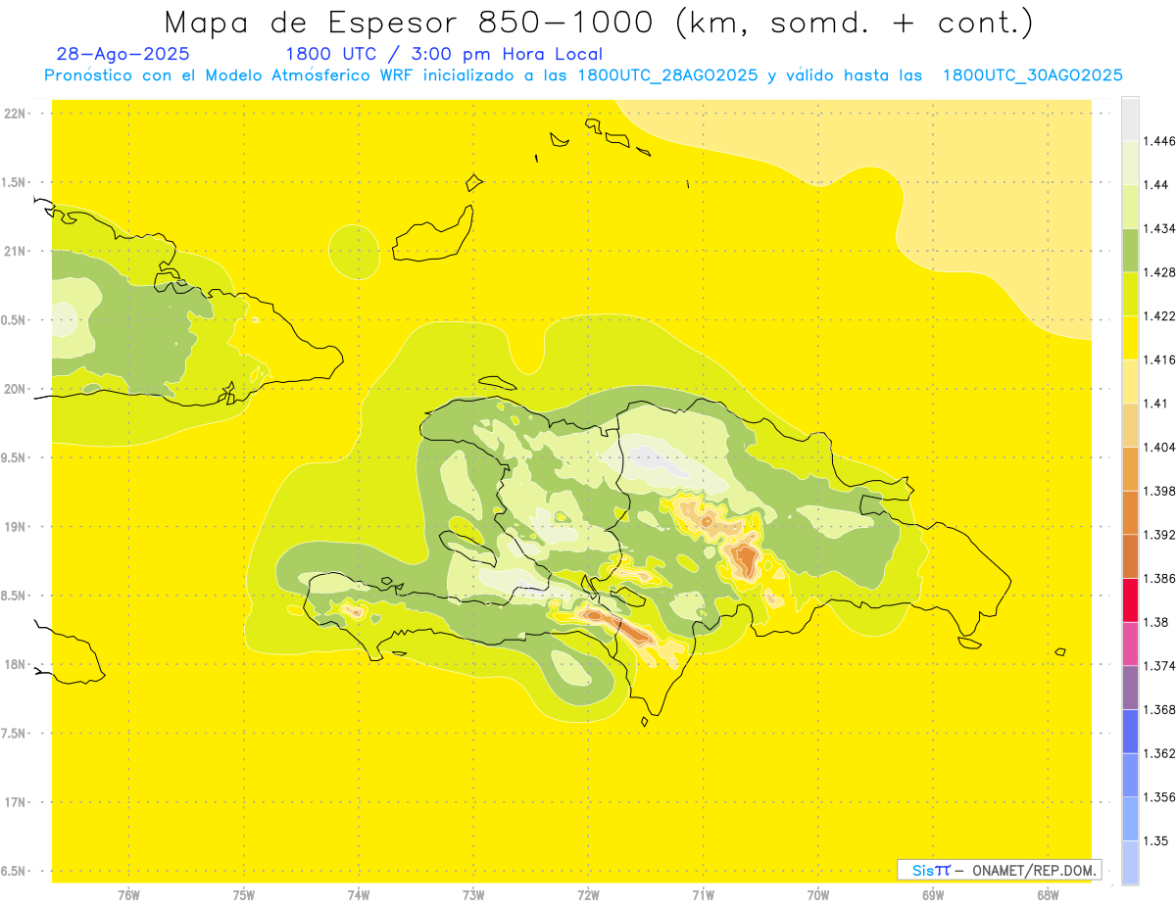Click the 17N latitude axis label

pyautogui.click(x=16, y=802)
